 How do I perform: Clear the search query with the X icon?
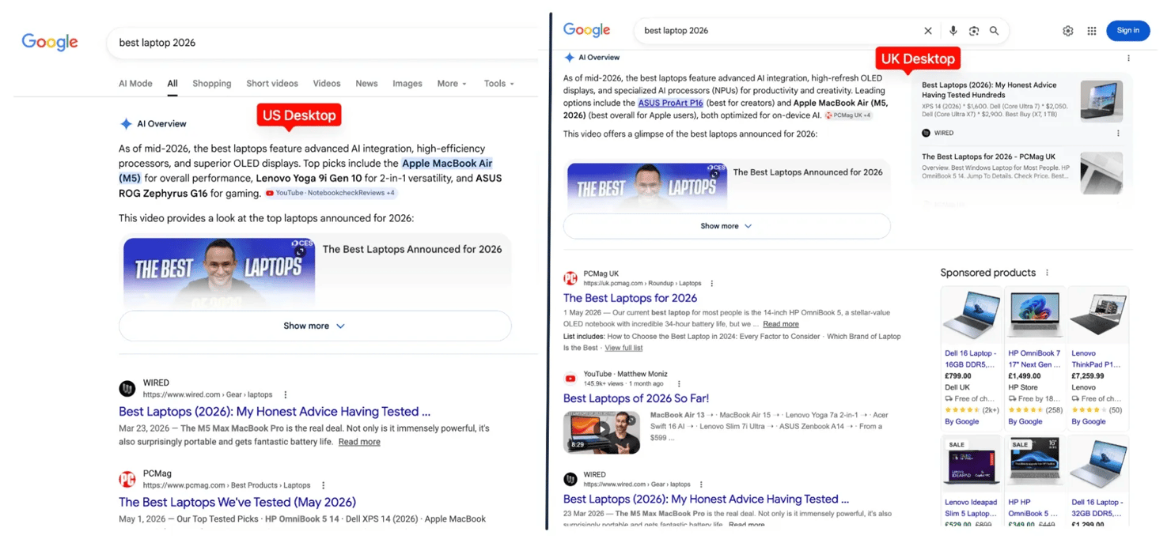click(x=928, y=31)
